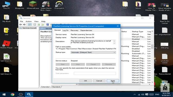Select the TXT folder on desktop

pyautogui.click(x=125, y=5)
